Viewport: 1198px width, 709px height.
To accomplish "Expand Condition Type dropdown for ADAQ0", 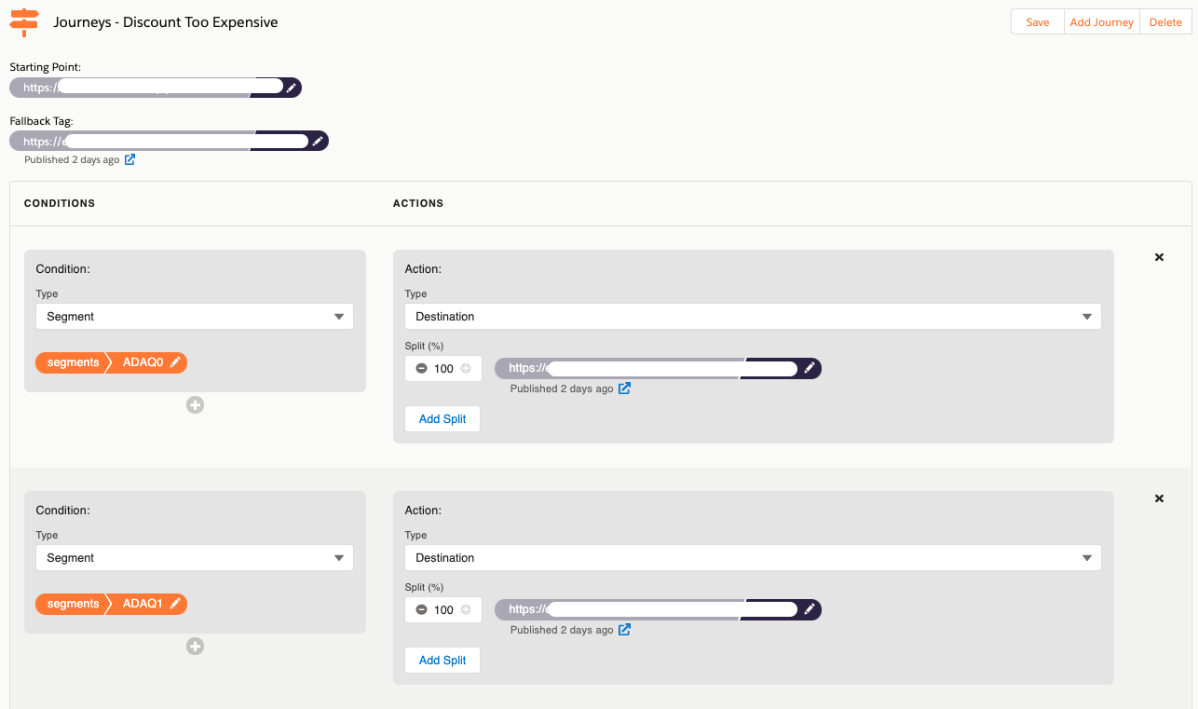I will pyautogui.click(x=195, y=317).
